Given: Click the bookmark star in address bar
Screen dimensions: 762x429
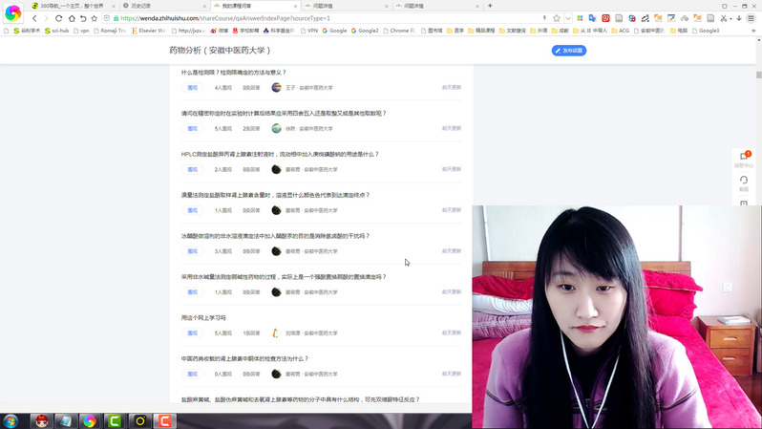Looking at the screenshot, I should point(557,18).
